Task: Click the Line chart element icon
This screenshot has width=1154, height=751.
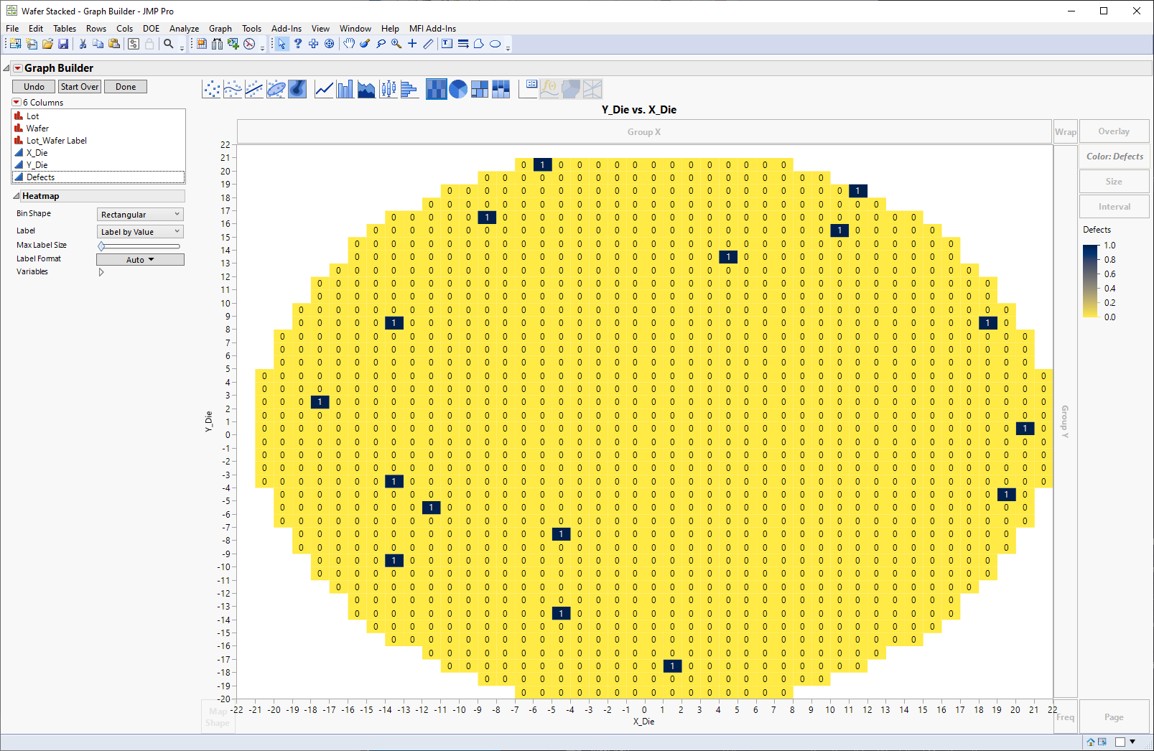Action: click(x=324, y=89)
